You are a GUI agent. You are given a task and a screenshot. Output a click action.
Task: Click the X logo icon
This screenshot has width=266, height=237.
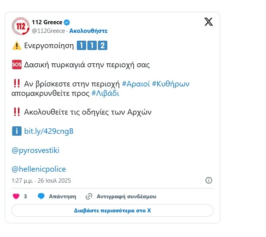pos(208,22)
